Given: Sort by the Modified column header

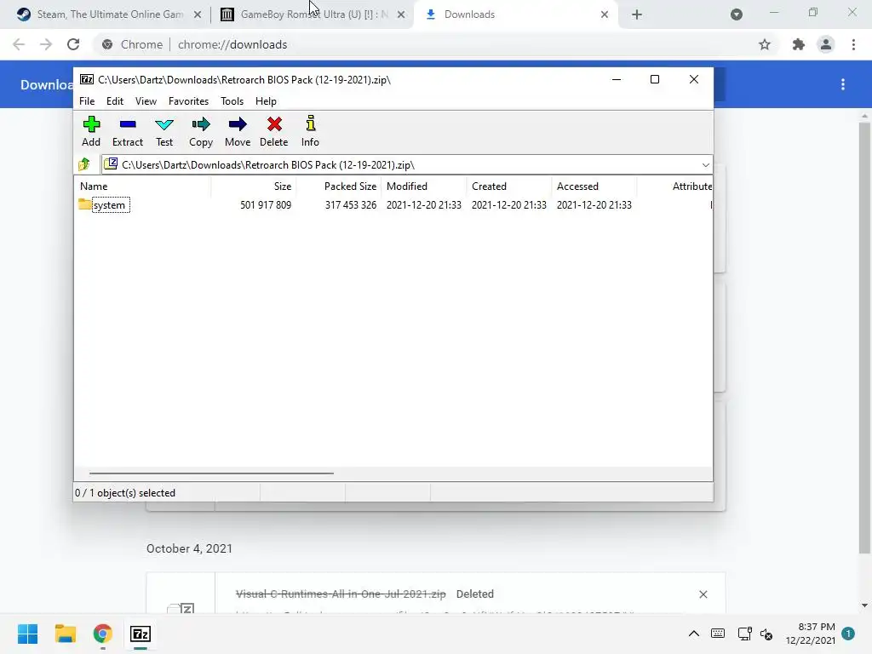Looking at the screenshot, I should click(424, 186).
